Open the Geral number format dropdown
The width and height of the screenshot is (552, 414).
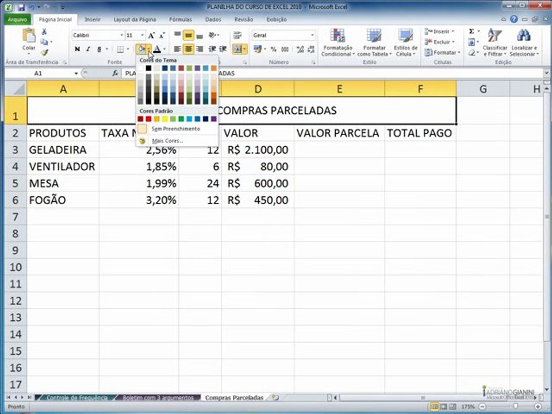pos(312,35)
